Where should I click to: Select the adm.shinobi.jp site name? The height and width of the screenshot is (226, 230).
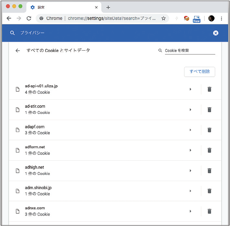pos(38,188)
